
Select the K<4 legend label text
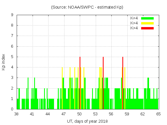click(x=134, y=18)
